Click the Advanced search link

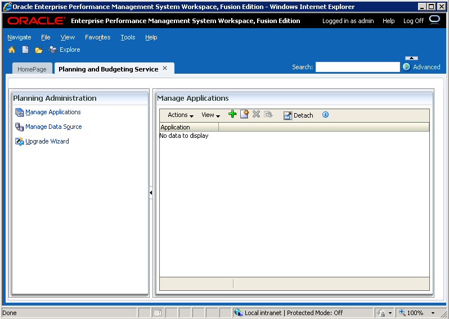click(426, 67)
